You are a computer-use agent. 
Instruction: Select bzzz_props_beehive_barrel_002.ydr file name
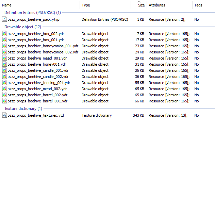(37, 95)
